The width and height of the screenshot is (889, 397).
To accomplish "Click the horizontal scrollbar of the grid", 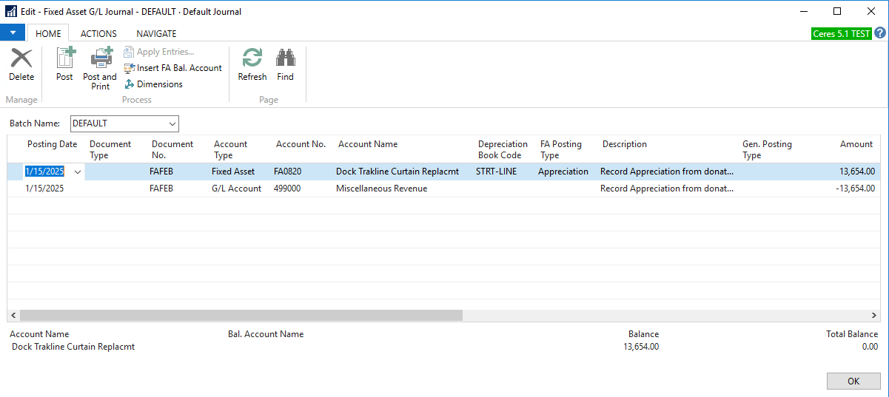I will click(x=242, y=316).
